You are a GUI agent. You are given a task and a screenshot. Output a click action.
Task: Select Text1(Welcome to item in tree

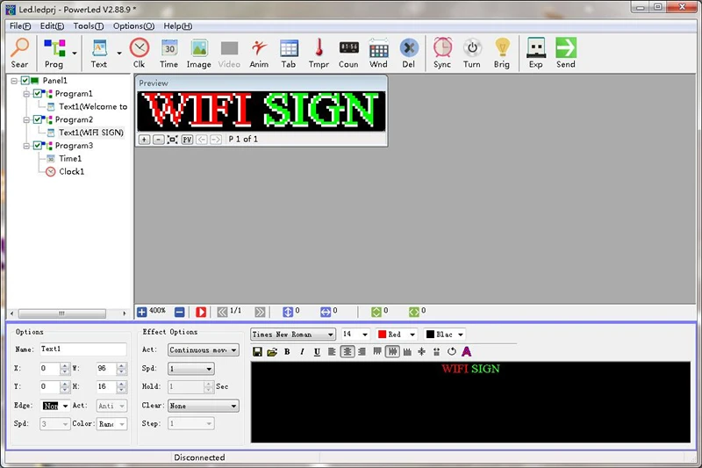(x=93, y=106)
